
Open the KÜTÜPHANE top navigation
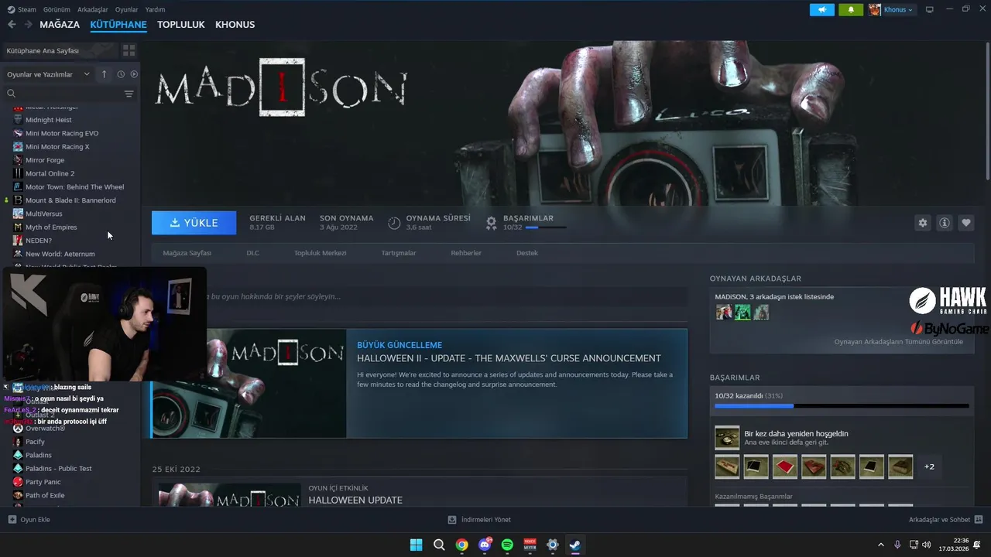[x=118, y=25]
